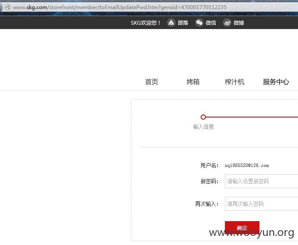Open the 烤箱 navigation item
This screenshot has width=298, height=245.
tap(193, 82)
